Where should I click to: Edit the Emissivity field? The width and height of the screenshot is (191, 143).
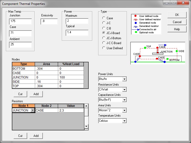click(49, 22)
